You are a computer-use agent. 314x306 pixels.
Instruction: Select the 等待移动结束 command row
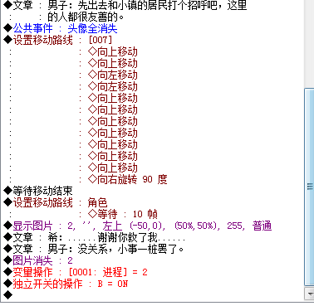38,191
